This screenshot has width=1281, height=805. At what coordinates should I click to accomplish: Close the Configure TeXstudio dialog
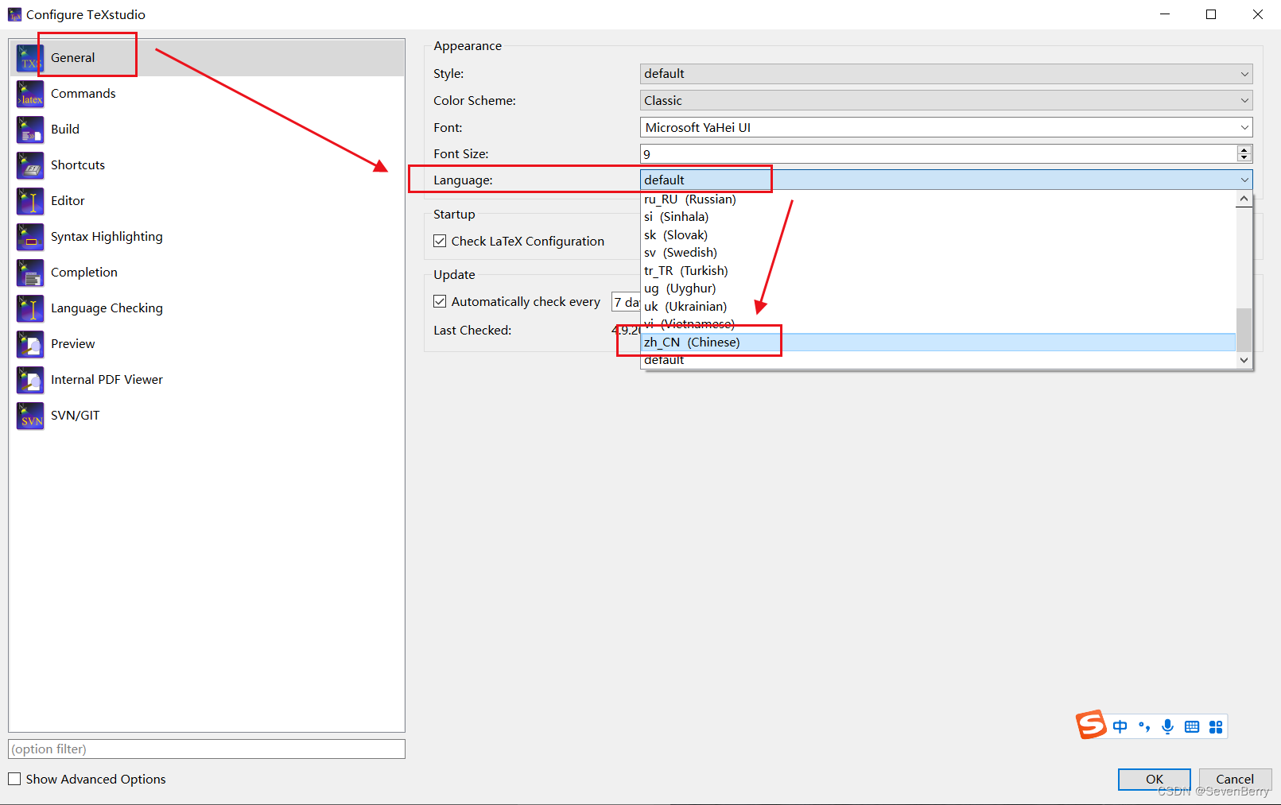1258,14
